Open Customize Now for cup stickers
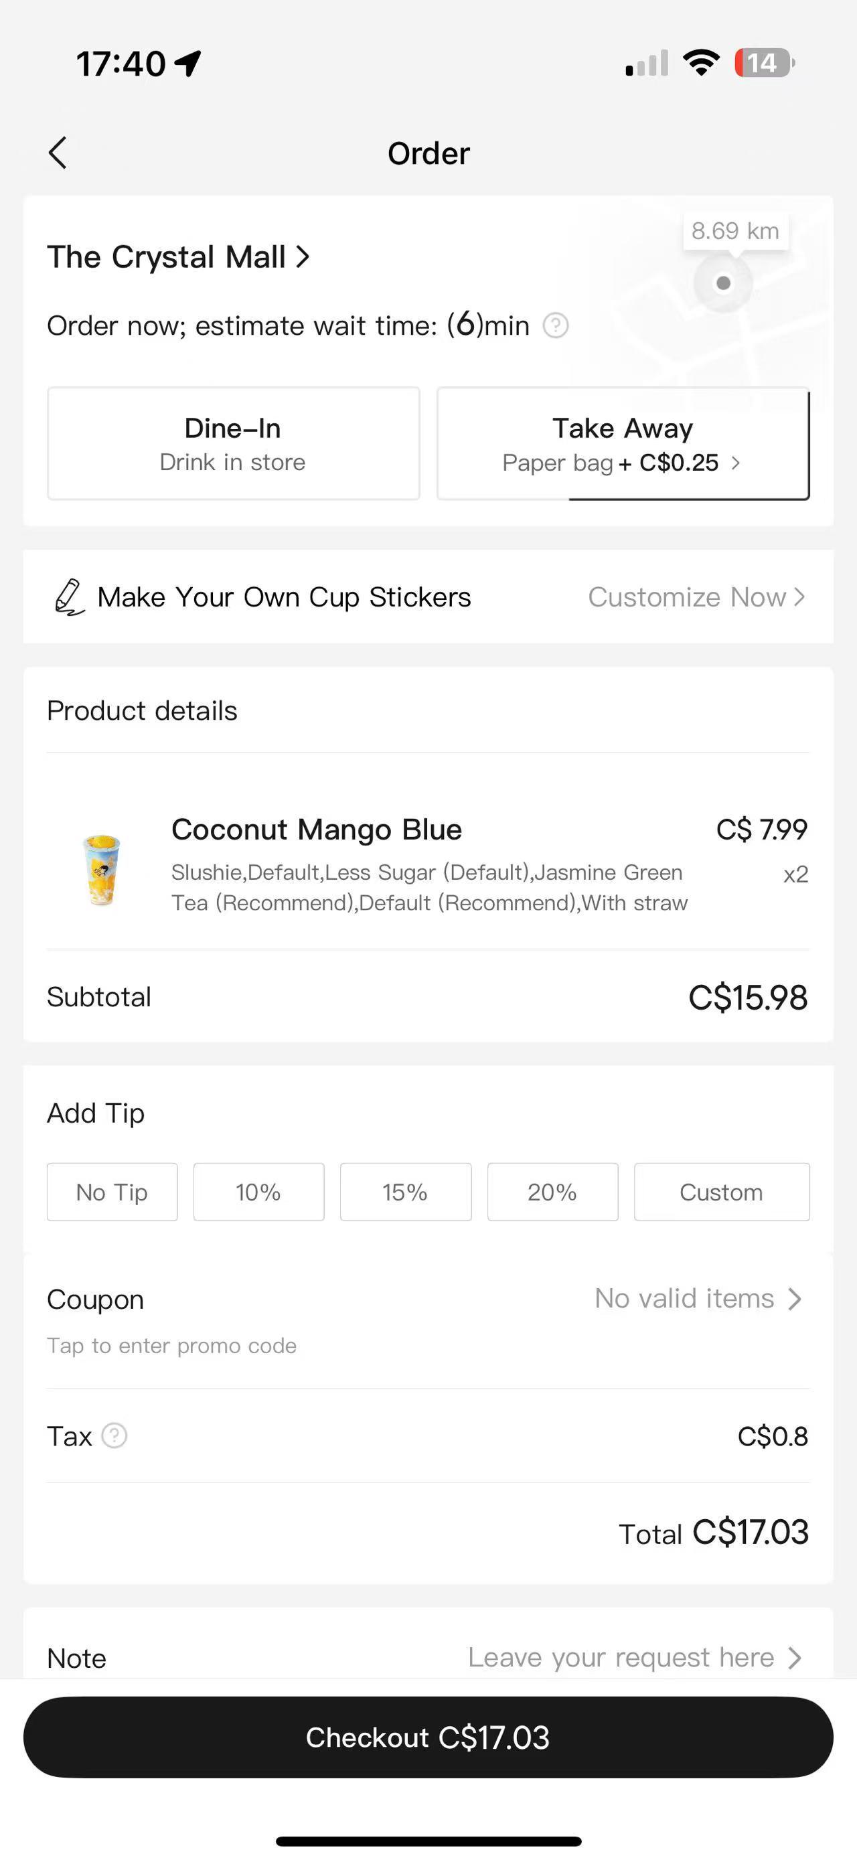 pyautogui.click(x=696, y=597)
